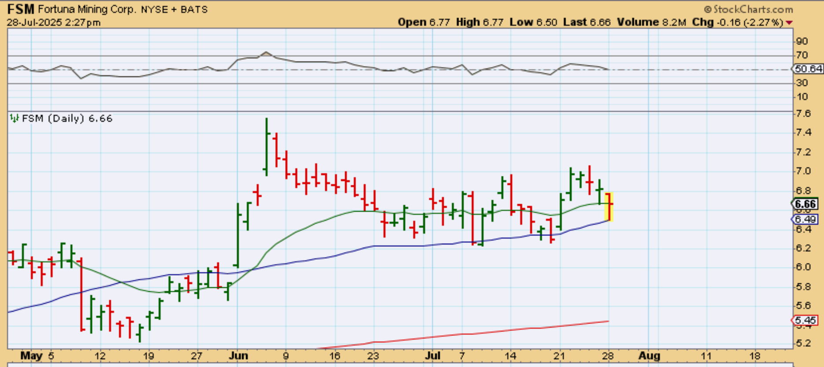Click the Jul label on the date axis
This screenshot has height=367, width=824.
point(433,356)
